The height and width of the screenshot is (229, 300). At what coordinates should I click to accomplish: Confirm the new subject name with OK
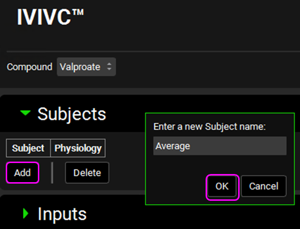(222, 186)
